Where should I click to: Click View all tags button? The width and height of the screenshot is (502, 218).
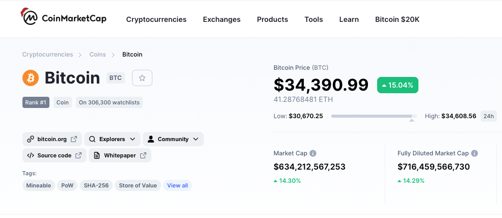click(178, 185)
